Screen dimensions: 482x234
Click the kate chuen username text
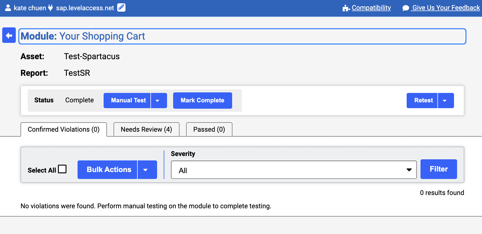tap(30, 8)
